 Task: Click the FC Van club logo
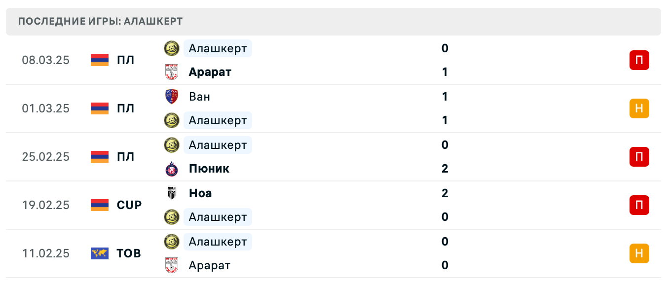(171, 97)
